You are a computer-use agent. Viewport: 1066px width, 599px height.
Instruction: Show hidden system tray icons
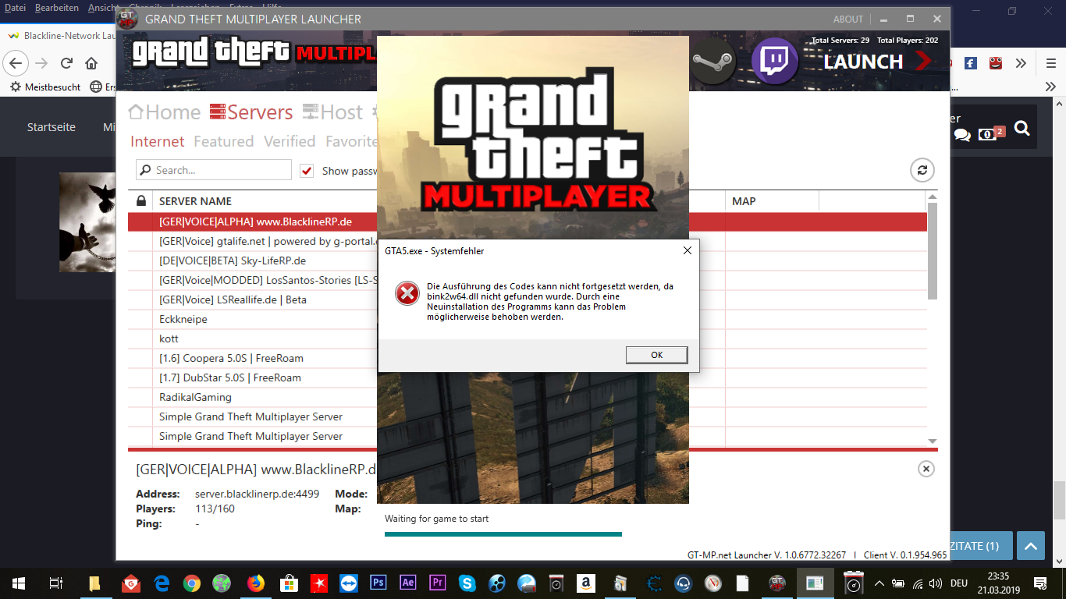click(x=879, y=583)
